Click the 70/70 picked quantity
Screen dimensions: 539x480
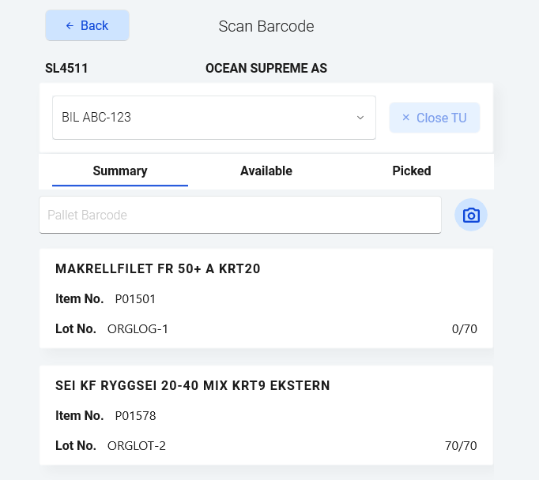coord(461,446)
